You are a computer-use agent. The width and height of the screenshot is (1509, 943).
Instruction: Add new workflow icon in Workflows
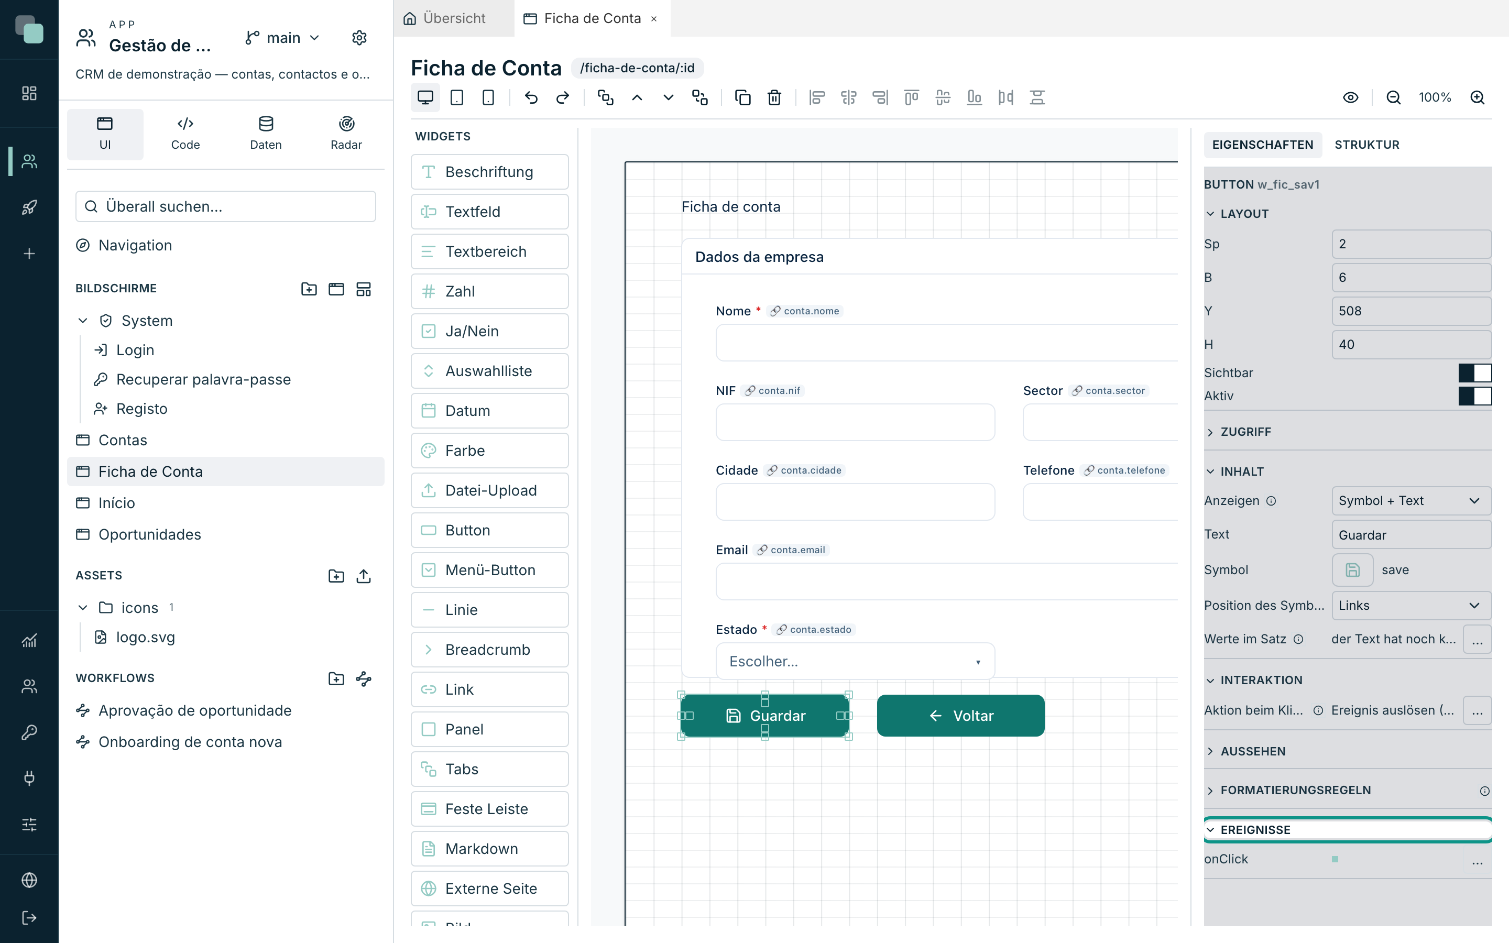[x=364, y=678]
